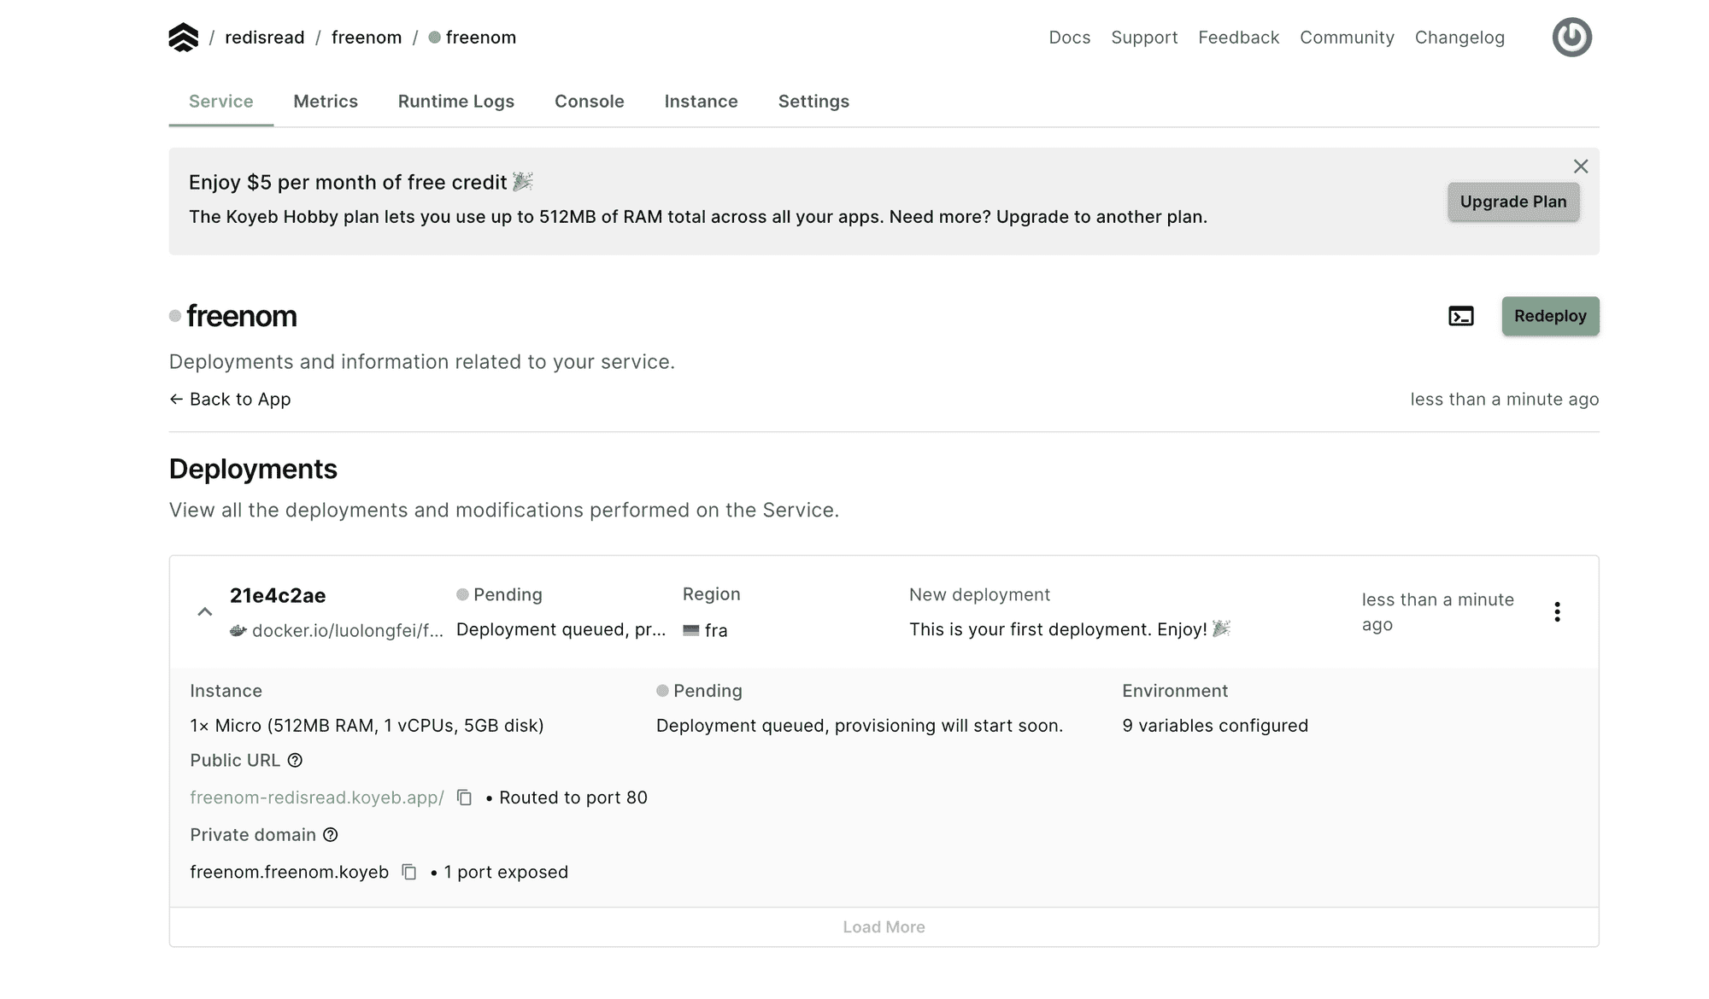
Task: Copy the public URL to clipboard
Action: [464, 797]
